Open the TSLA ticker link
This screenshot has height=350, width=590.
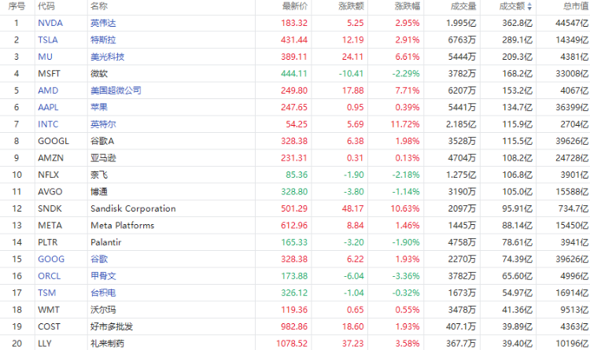click(x=48, y=40)
